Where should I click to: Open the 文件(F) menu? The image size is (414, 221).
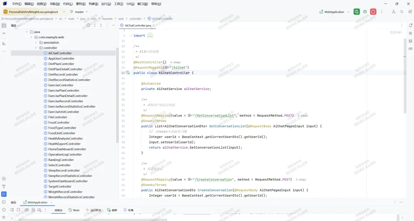(x=16, y=4)
